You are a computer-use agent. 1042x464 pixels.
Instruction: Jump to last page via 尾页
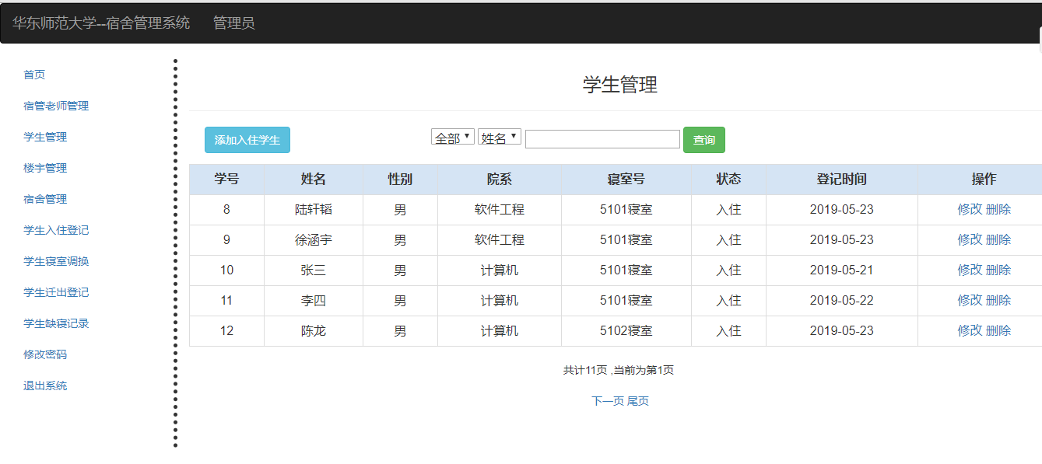[638, 401]
